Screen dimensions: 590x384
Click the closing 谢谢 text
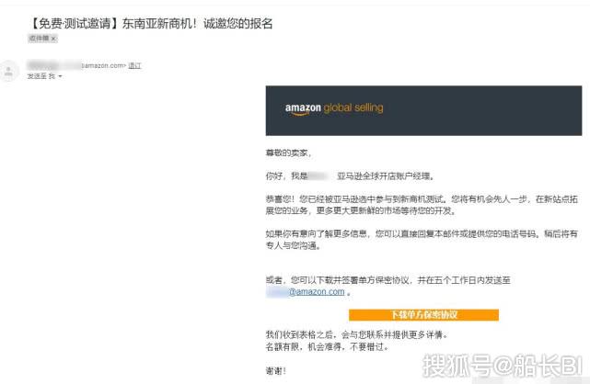(x=275, y=370)
